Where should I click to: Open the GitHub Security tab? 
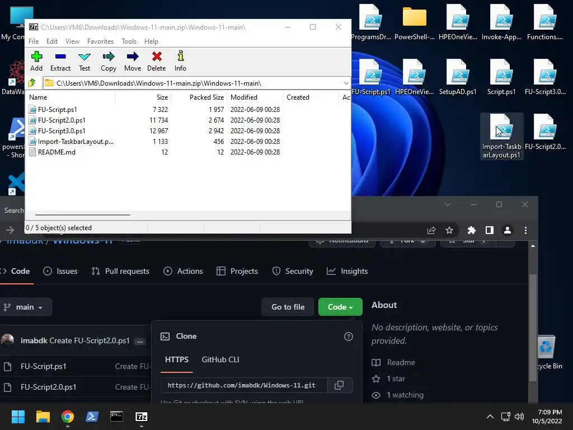(x=293, y=272)
